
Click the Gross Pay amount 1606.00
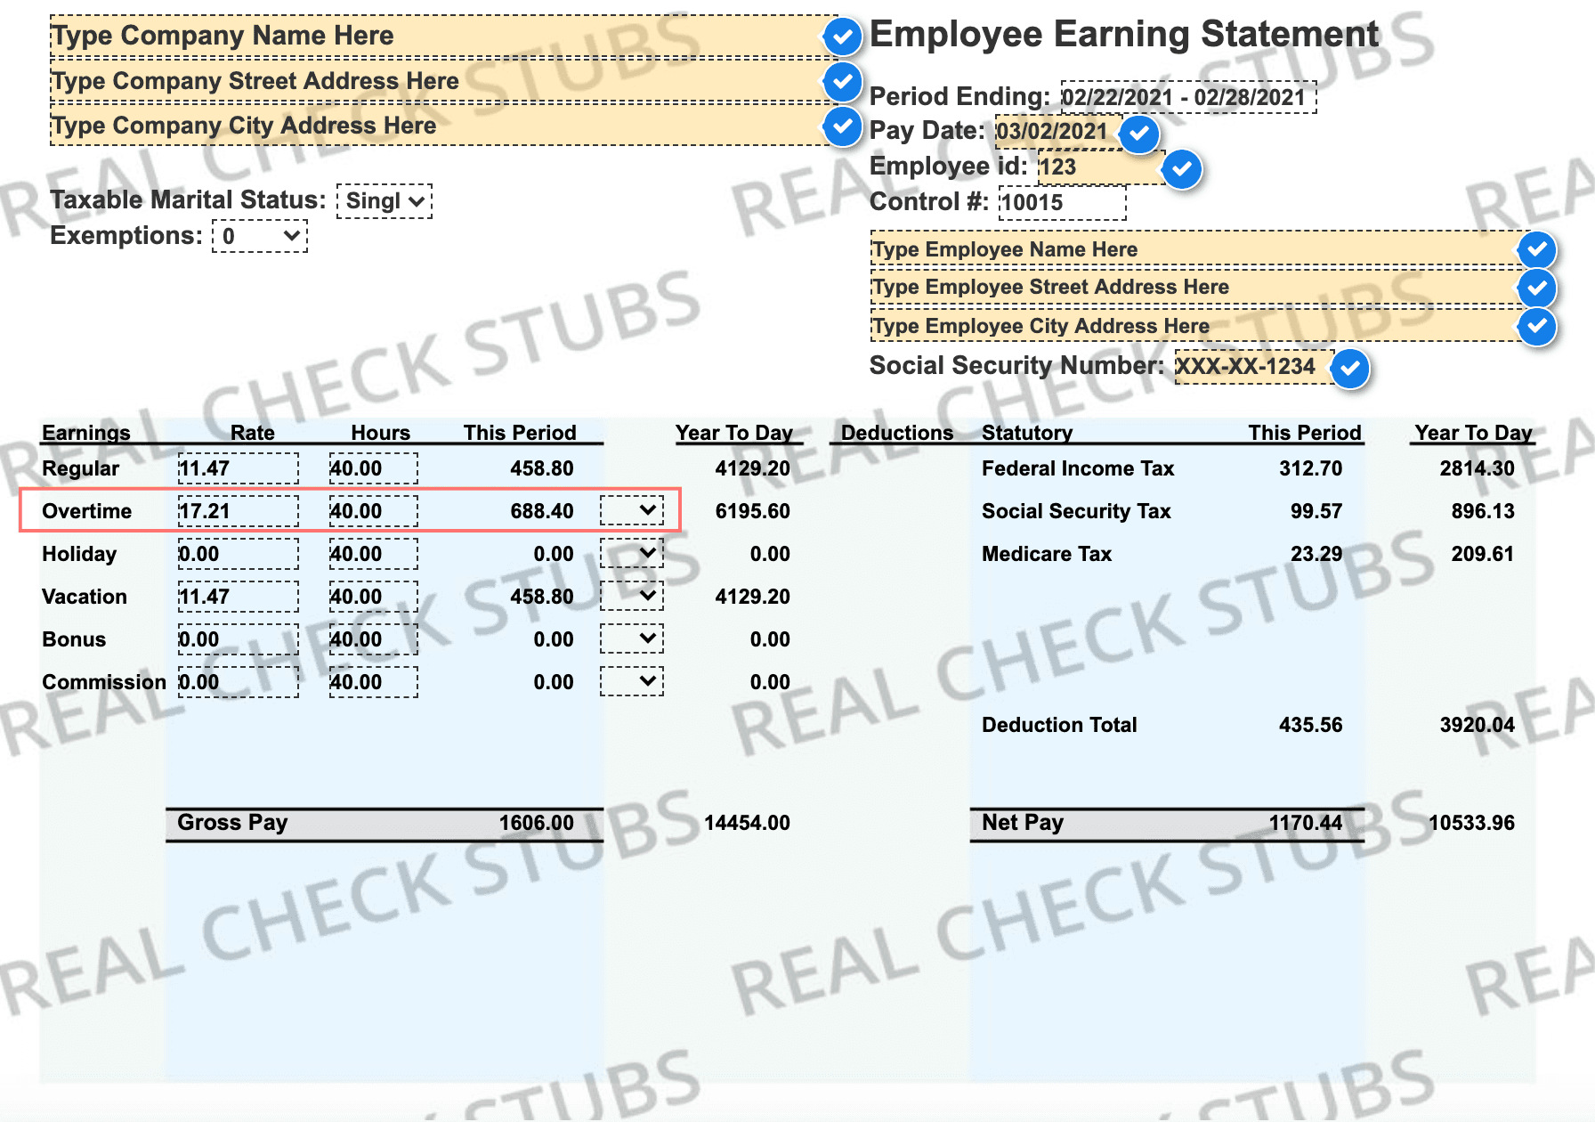point(536,823)
